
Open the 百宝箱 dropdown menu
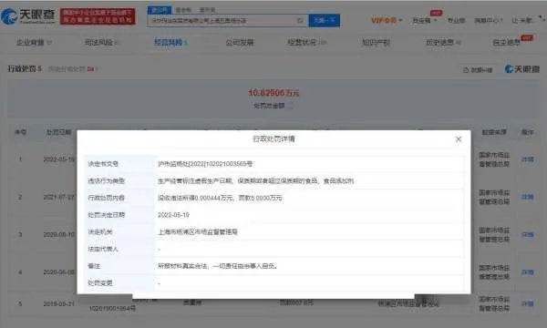(x=424, y=21)
